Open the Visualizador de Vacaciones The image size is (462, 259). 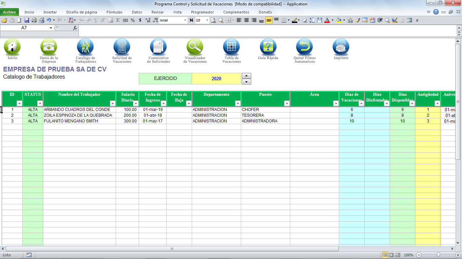point(195,47)
